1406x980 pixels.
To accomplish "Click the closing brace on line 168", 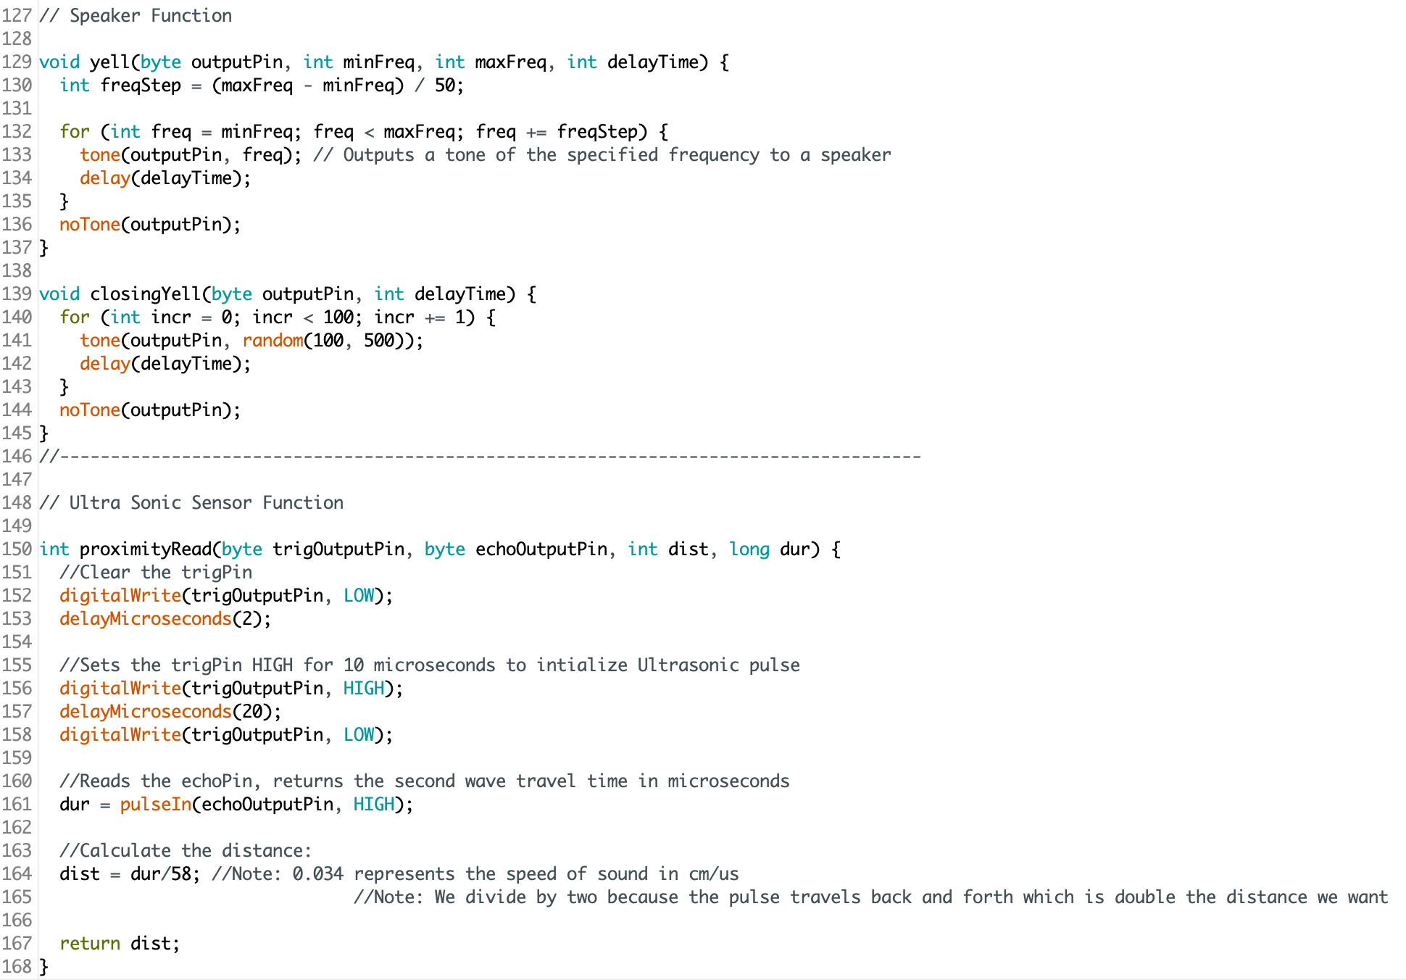I will (44, 967).
